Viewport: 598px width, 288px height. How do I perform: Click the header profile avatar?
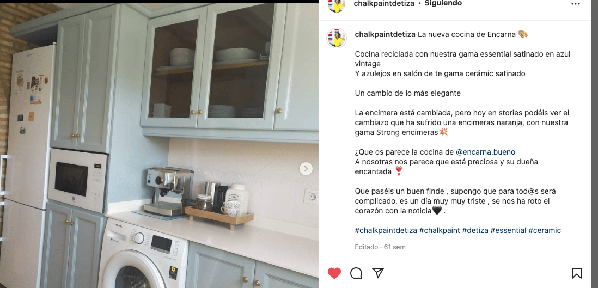(337, 4)
